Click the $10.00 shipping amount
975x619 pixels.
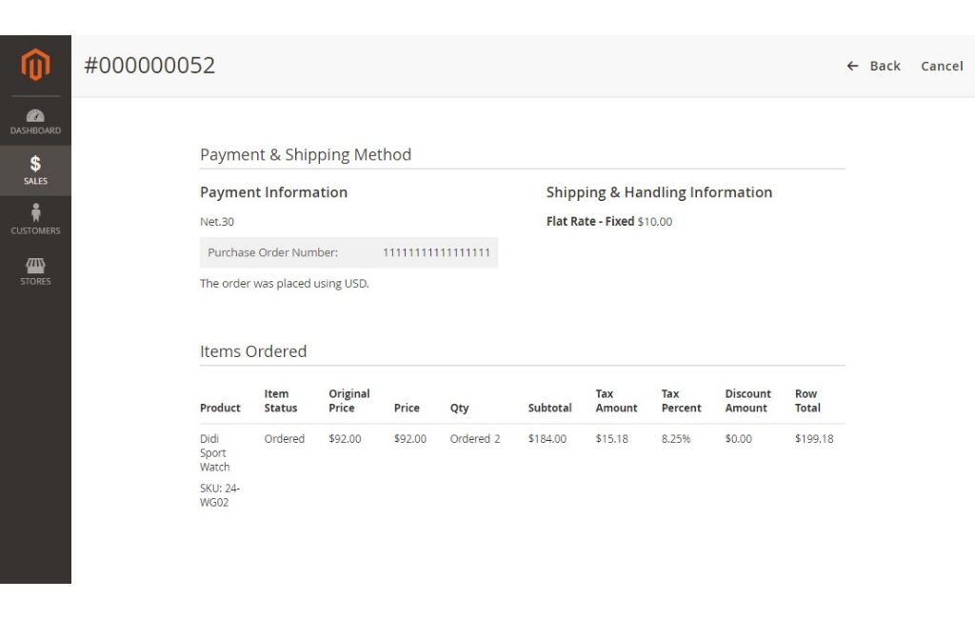coord(655,222)
